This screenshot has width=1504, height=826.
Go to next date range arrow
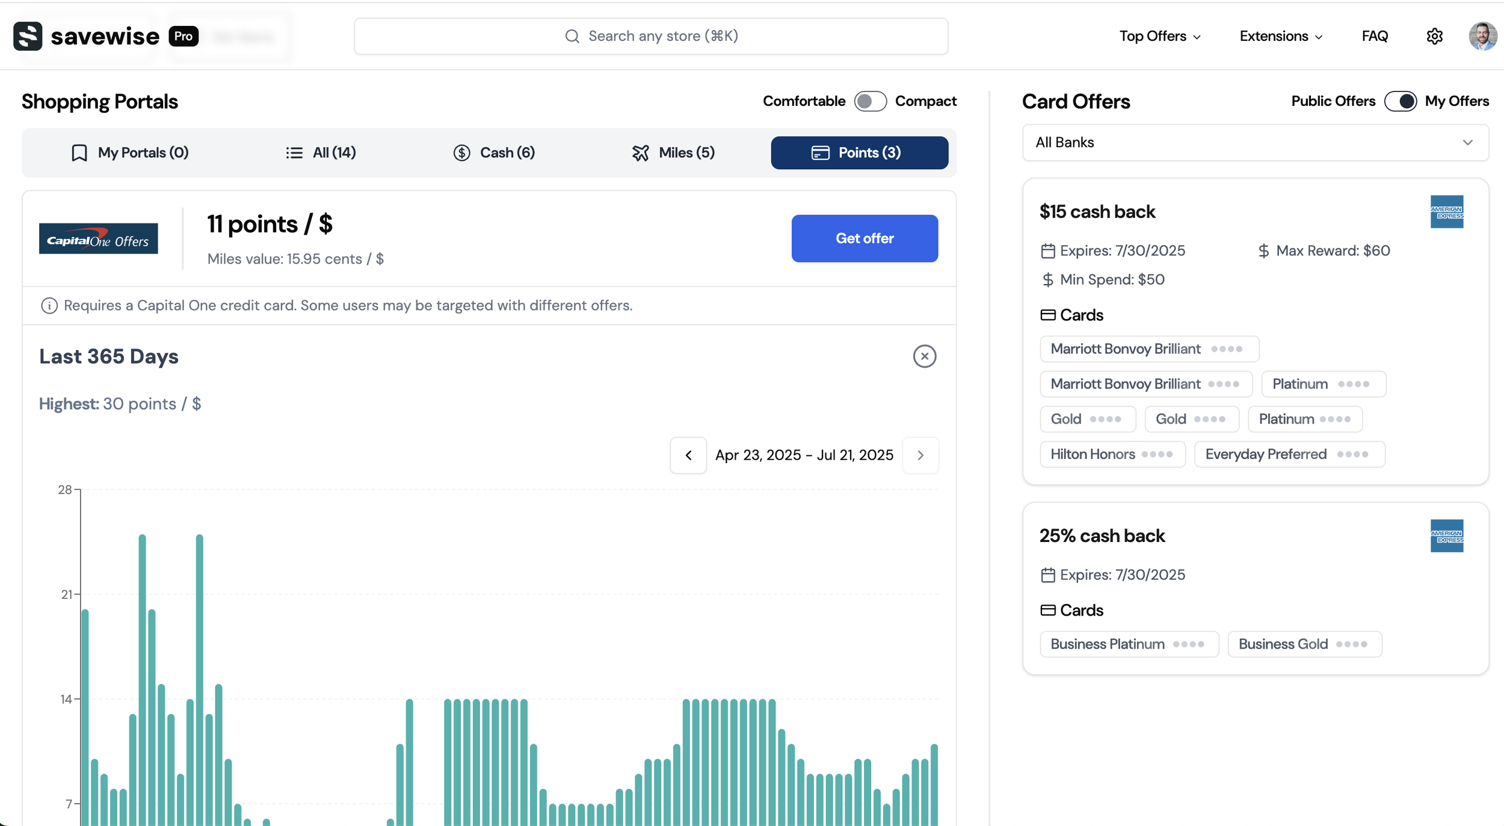point(920,455)
